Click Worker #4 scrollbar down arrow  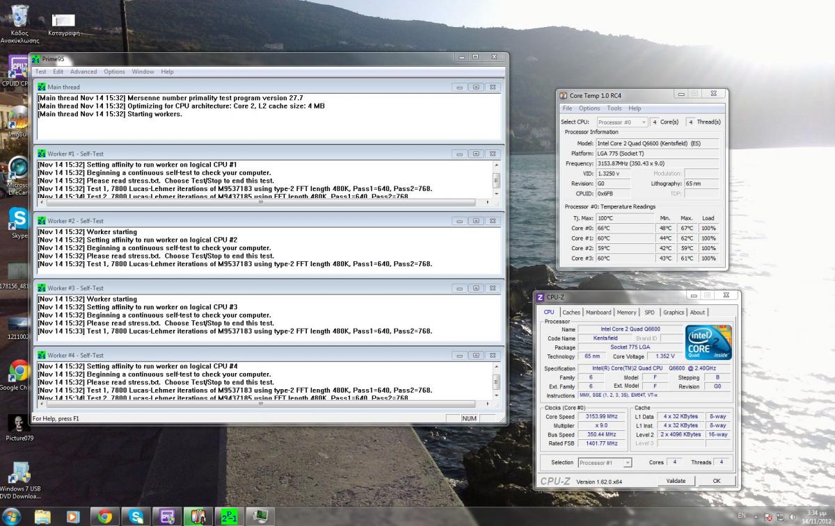tap(496, 395)
